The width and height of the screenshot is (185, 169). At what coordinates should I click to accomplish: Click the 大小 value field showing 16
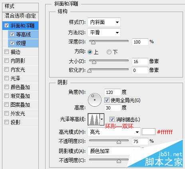[140, 62]
